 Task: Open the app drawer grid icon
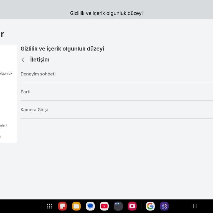pos(49,206)
